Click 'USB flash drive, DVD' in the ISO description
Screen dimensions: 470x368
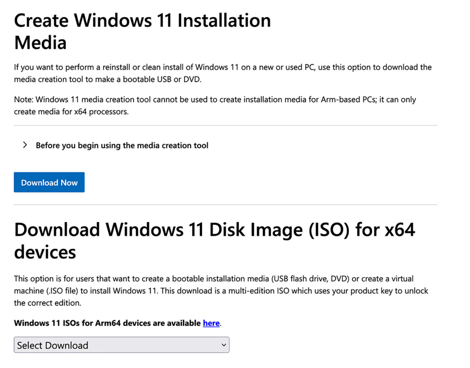[x=310, y=279]
